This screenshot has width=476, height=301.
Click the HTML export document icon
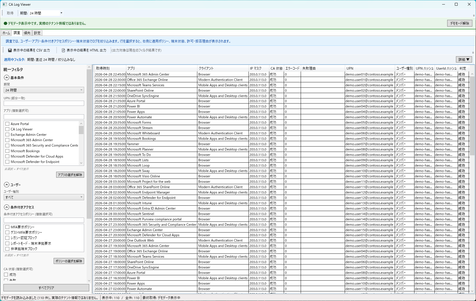(63, 50)
